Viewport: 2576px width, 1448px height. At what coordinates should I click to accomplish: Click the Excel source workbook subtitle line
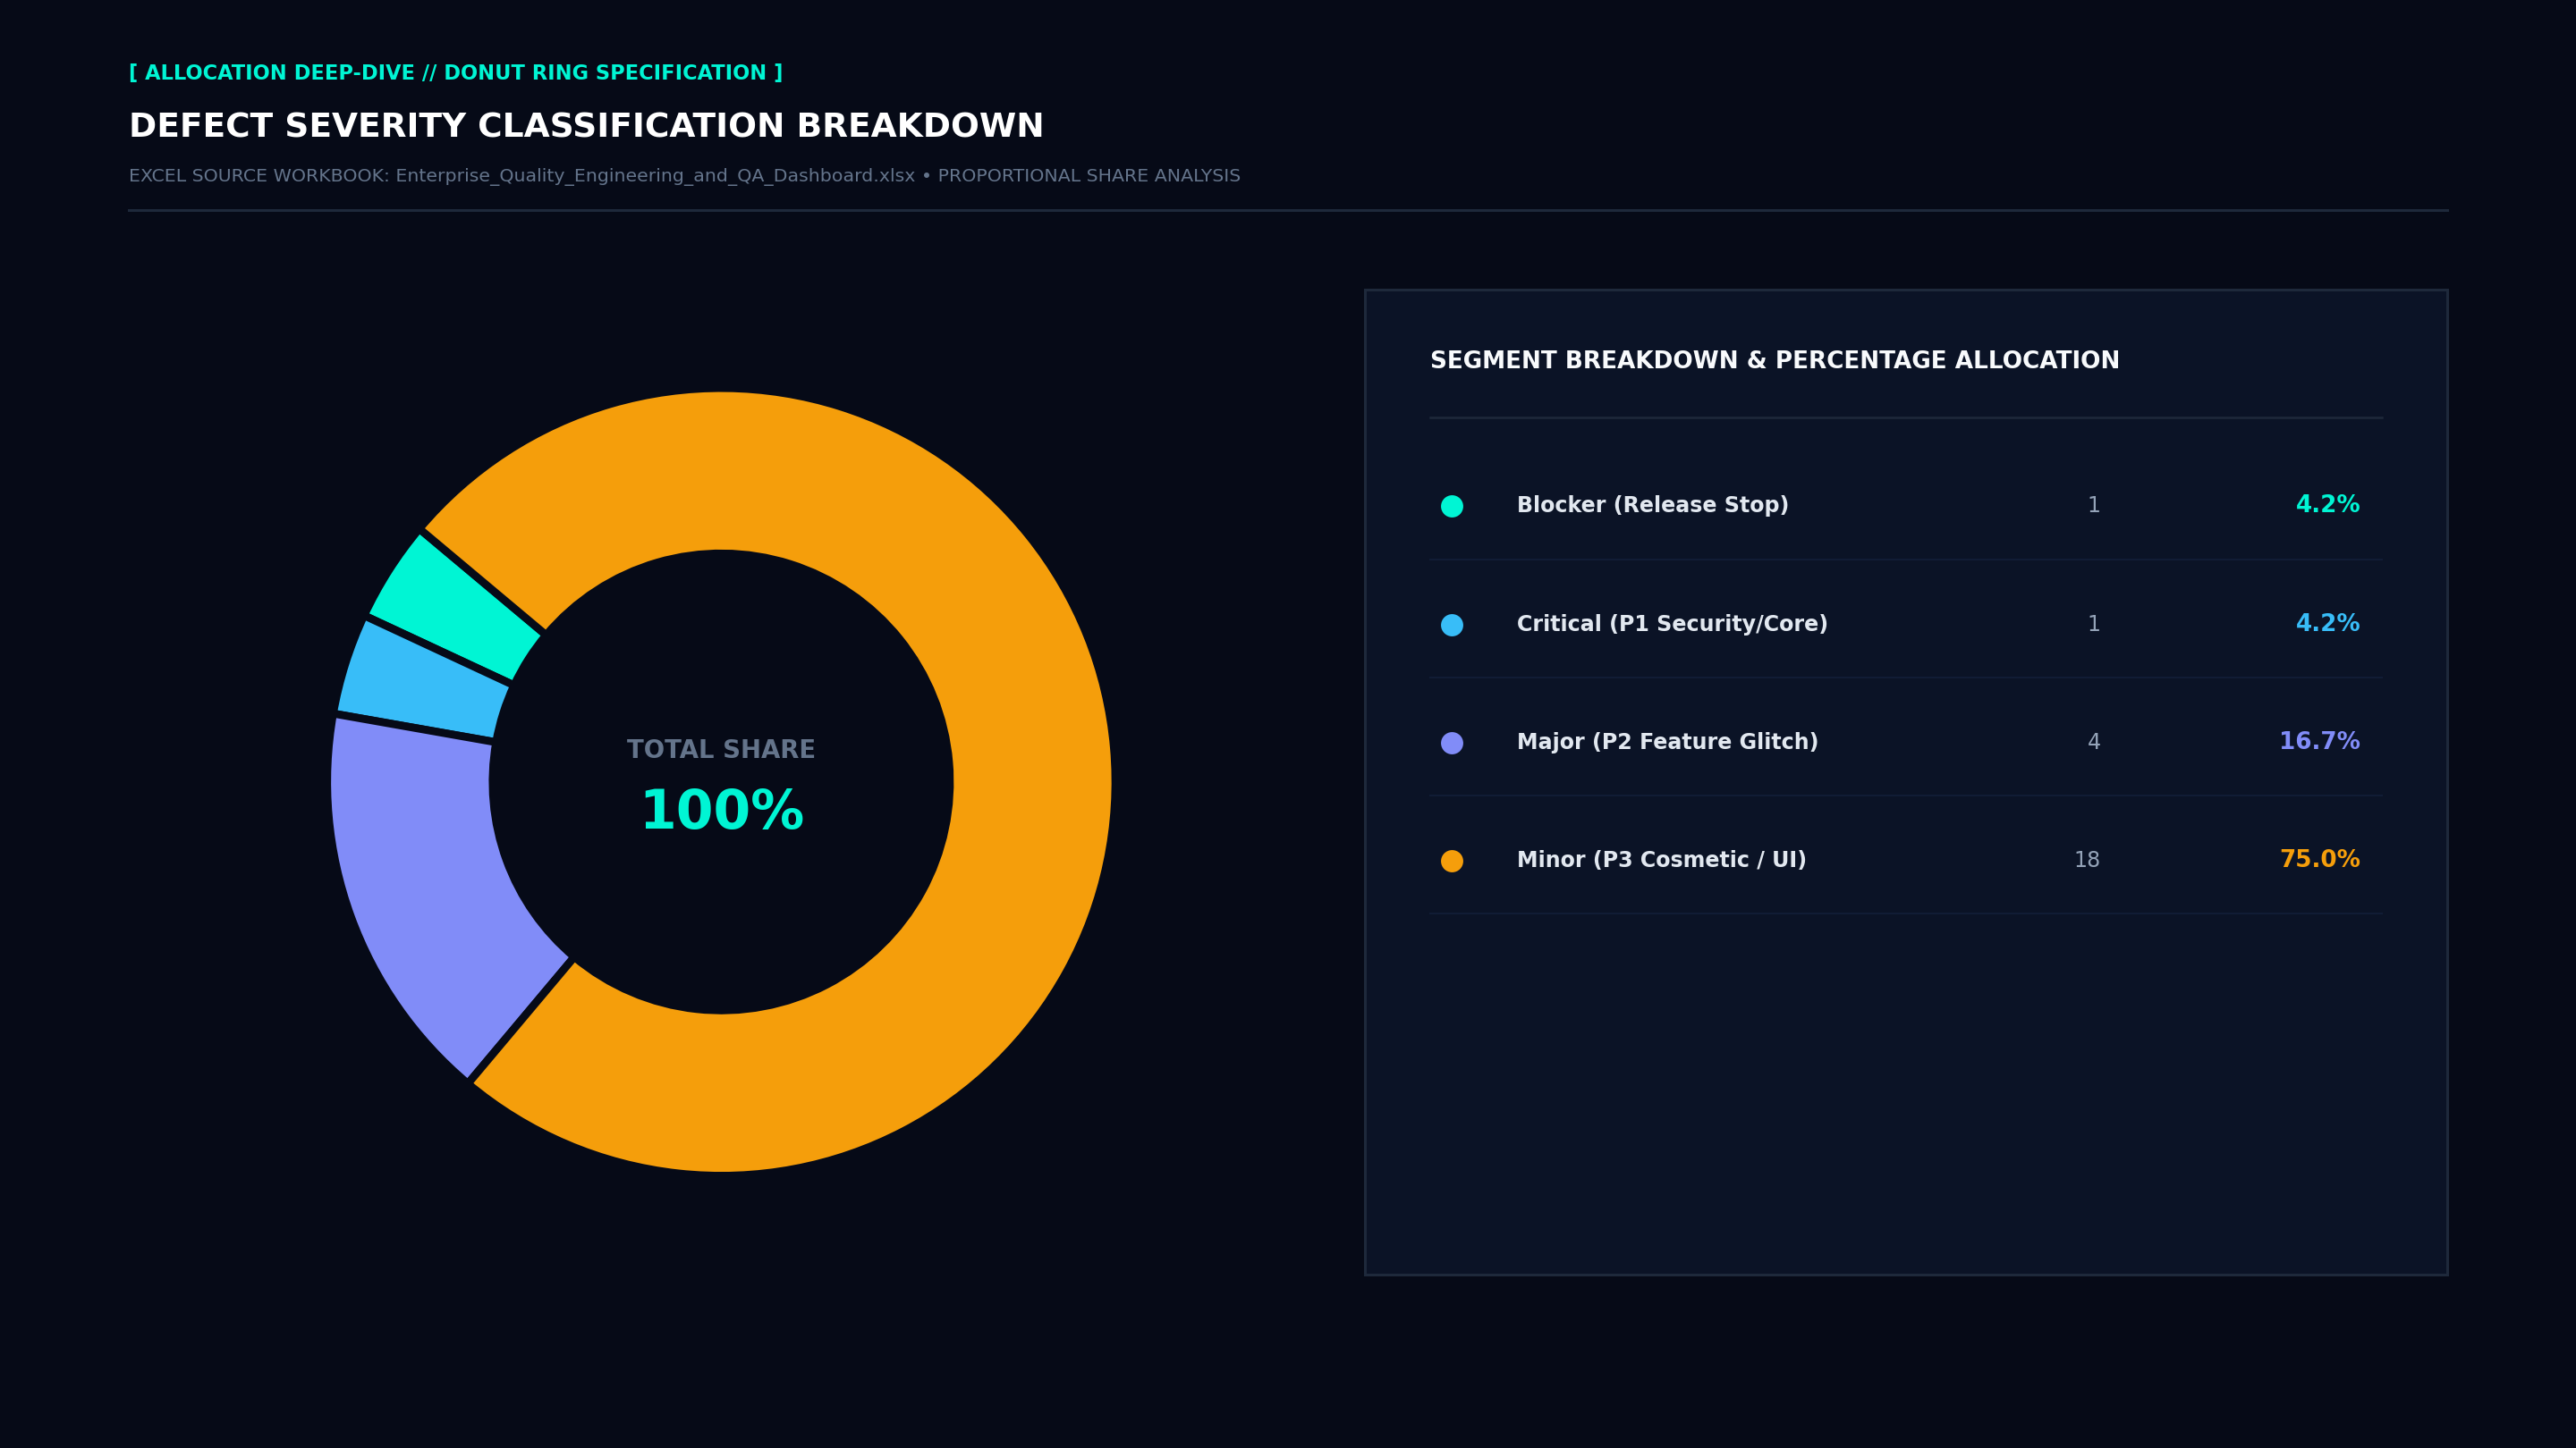[x=684, y=176]
